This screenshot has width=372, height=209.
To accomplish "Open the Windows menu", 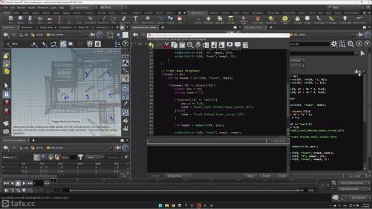I will point(43,8).
